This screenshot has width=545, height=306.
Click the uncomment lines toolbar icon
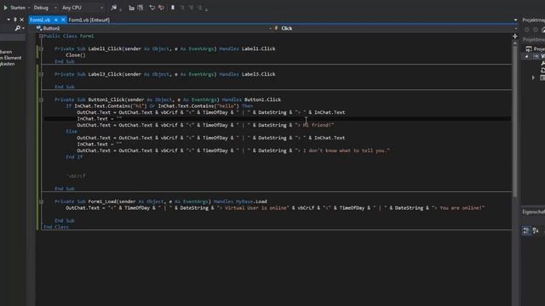click(x=140, y=8)
